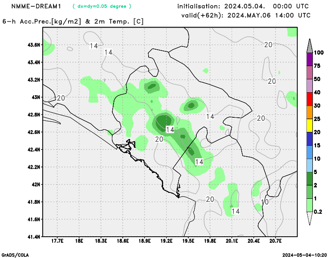Pick the white bottom arrow of the colorbar
Viewport: 334px width, 258px height.
click(309, 218)
